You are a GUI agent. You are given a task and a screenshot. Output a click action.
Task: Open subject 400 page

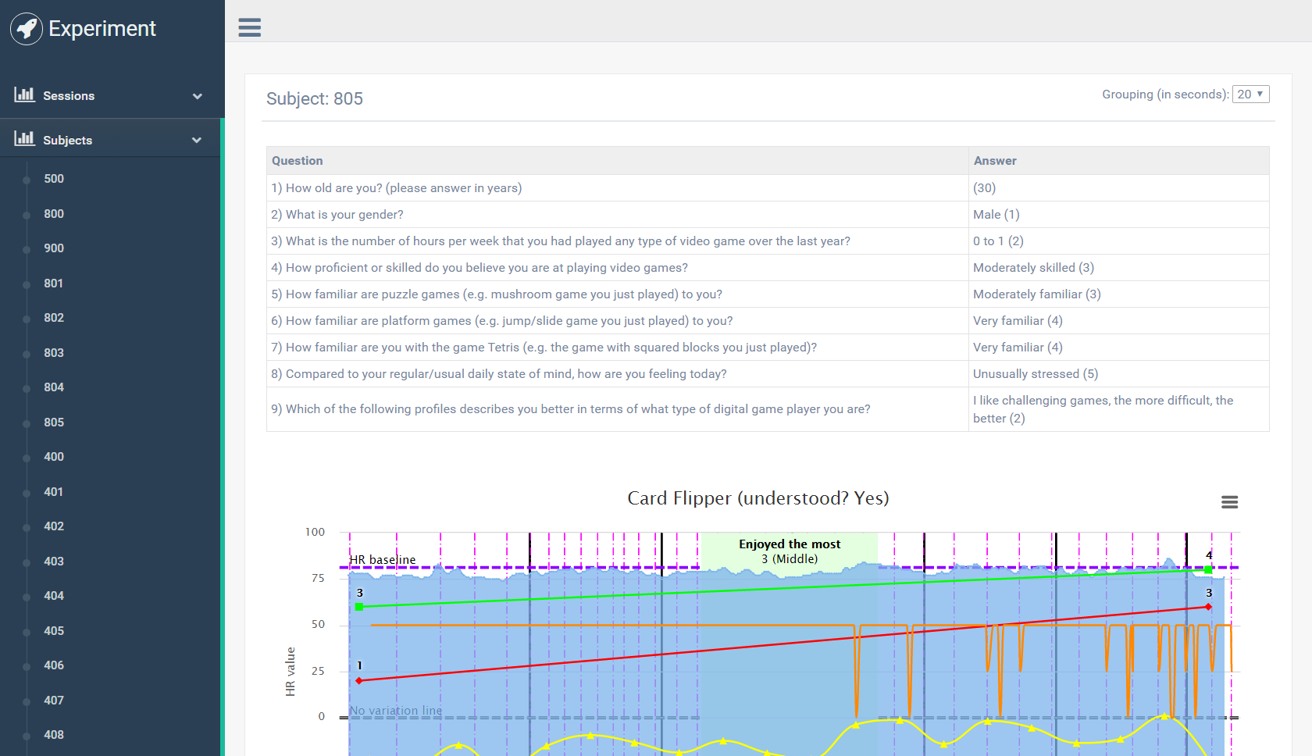click(x=54, y=457)
